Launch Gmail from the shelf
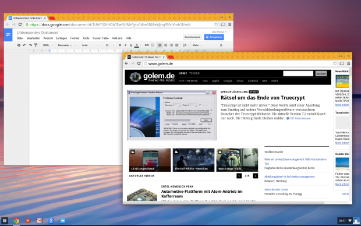 [x=40, y=221]
